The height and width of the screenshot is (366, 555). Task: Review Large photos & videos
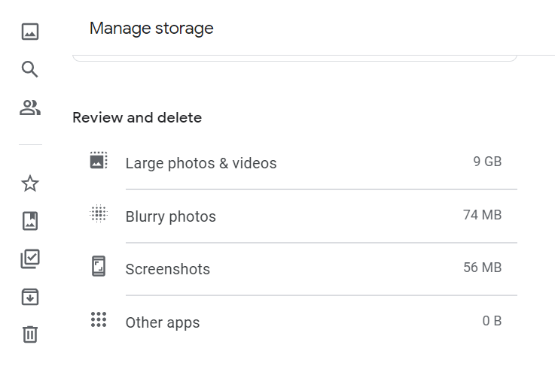point(295,163)
